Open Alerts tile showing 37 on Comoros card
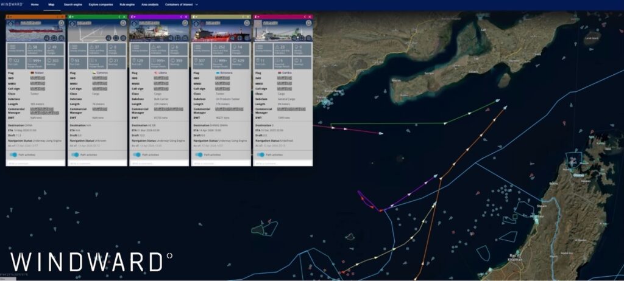The width and height of the screenshot is (624, 281). pyautogui.click(x=97, y=49)
